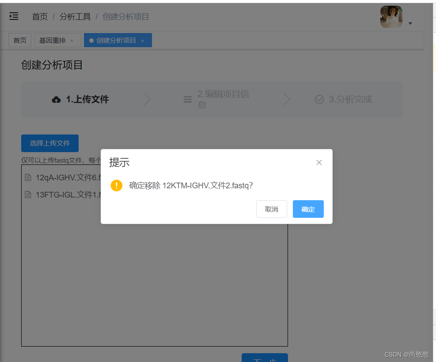Click the 创建分析项目 breadcrumb text
Screen dimensions: 436x362
pyautogui.click(x=126, y=17)
